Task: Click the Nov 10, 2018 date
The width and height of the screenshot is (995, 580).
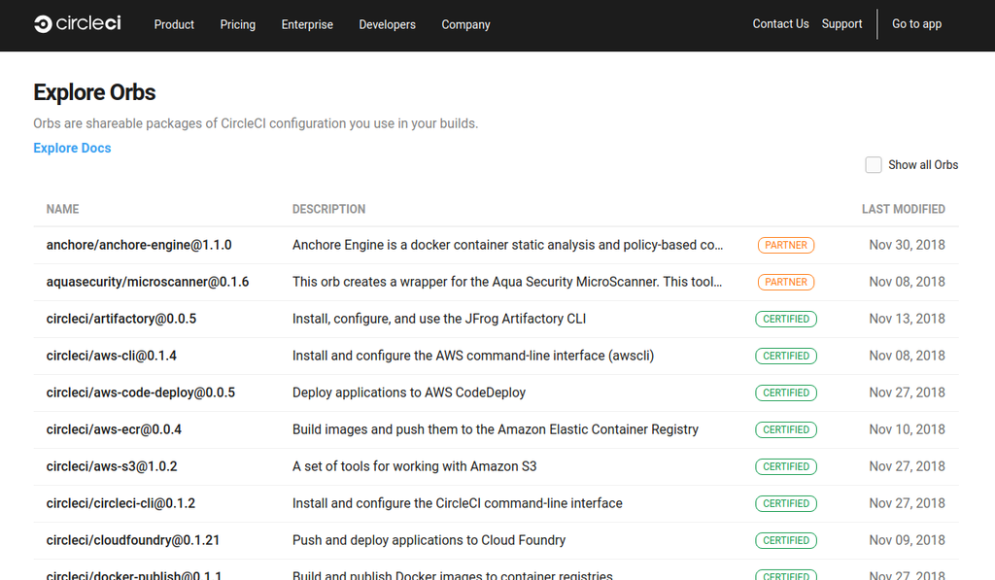Action: (907, 429)
